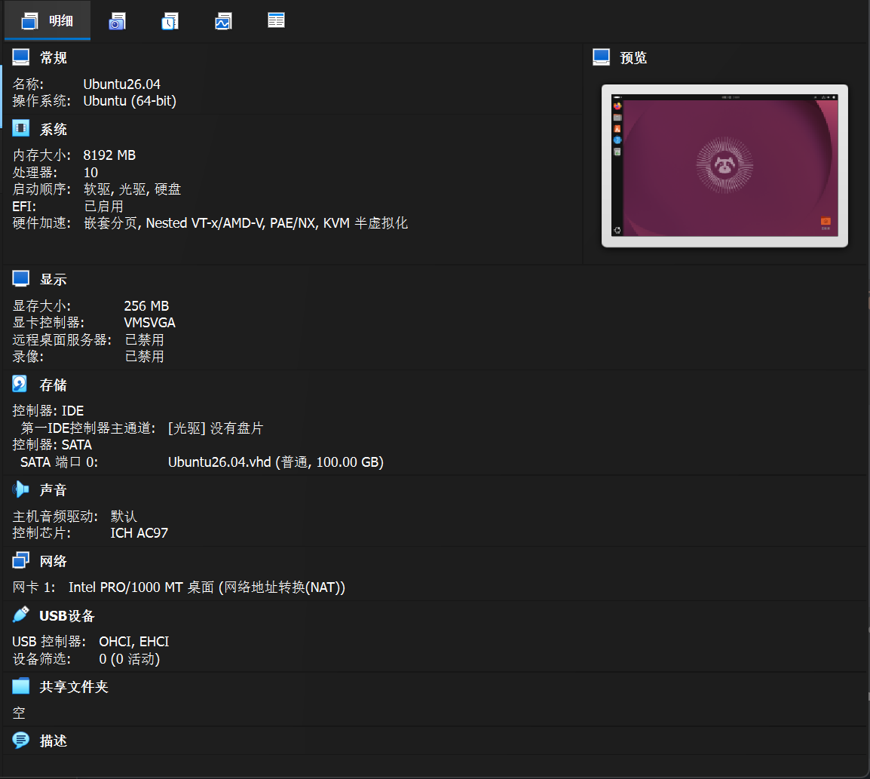Click the USB设备 section plug icon
The image size is (870, 779).
click(x=20, y=615)
